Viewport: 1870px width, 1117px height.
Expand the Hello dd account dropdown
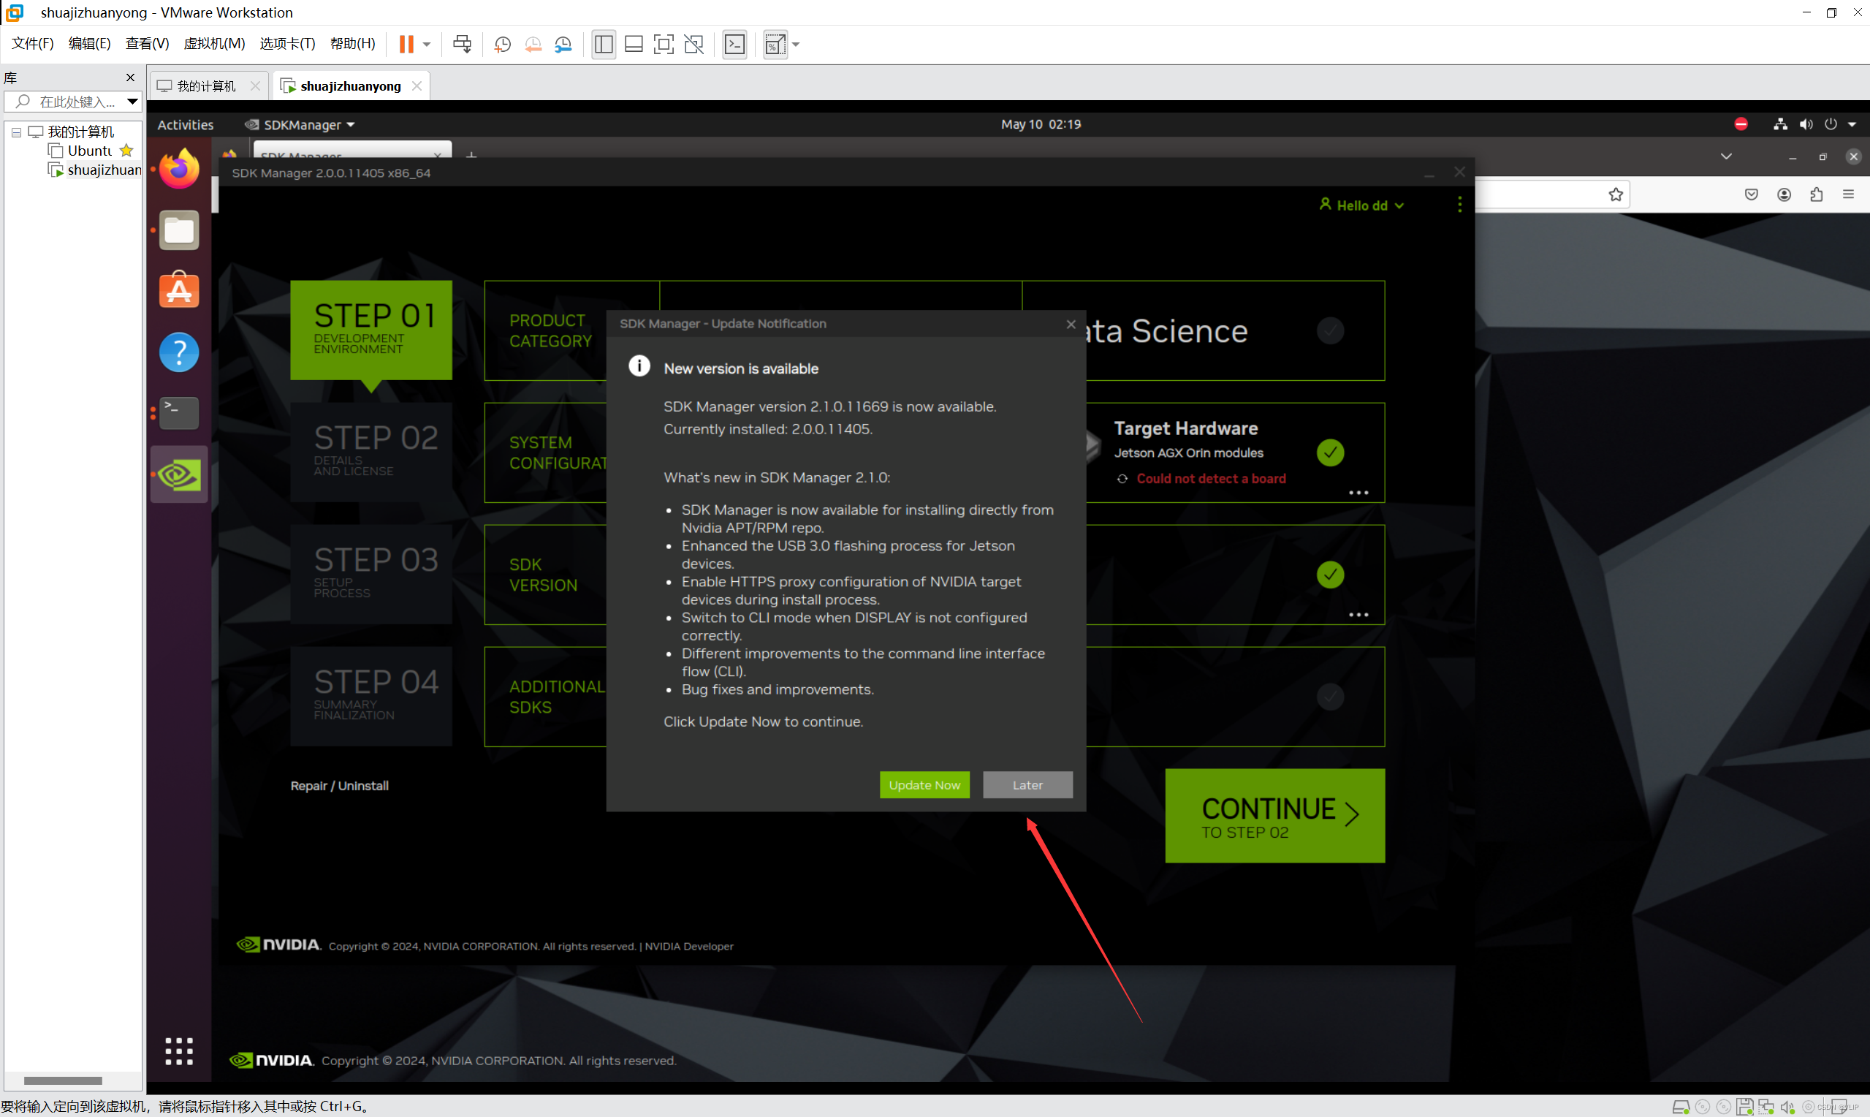tap(1362, 205)
